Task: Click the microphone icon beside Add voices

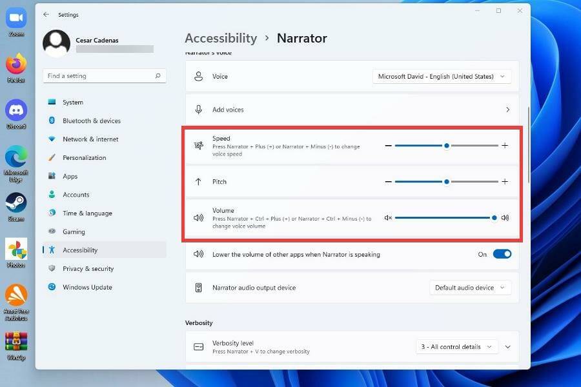Action: point(198,110)
